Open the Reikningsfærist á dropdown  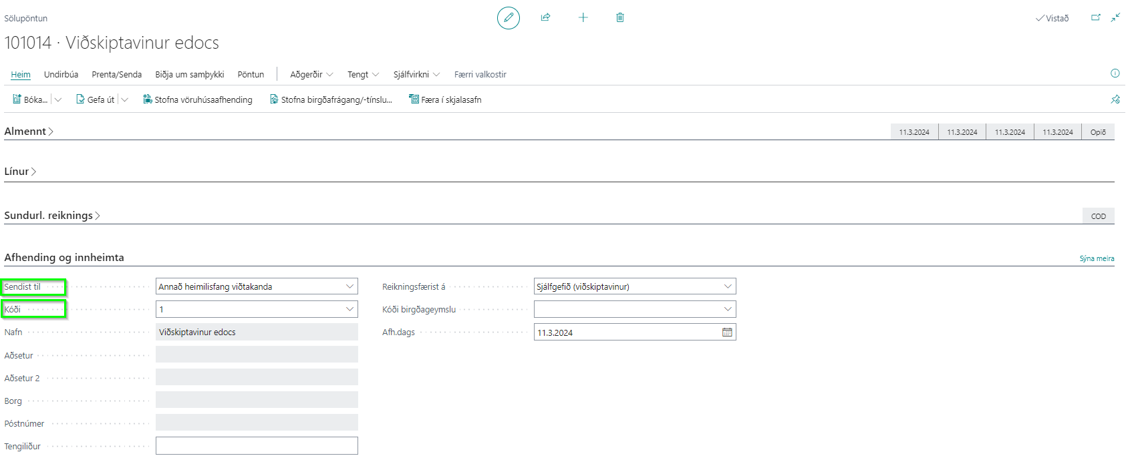point(728,286)
